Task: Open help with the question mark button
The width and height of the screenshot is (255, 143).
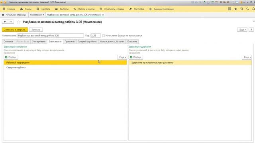Action: (x=251, y=30)
